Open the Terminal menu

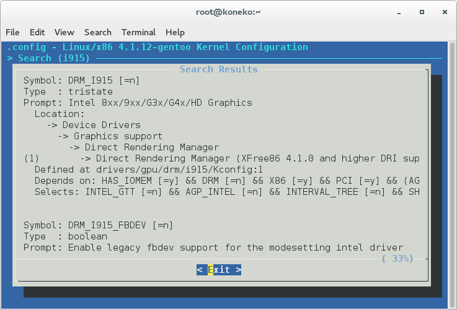click(138, 32)
